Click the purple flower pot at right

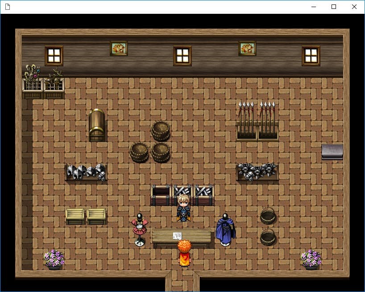point(311,260)
